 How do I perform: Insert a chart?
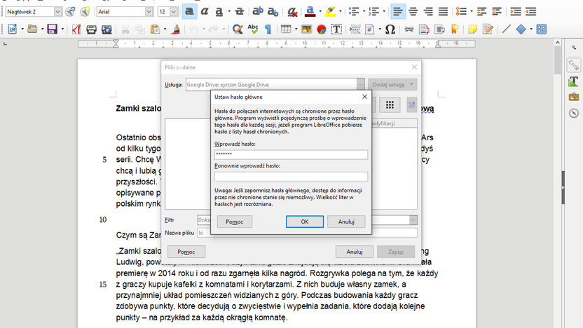322,29
